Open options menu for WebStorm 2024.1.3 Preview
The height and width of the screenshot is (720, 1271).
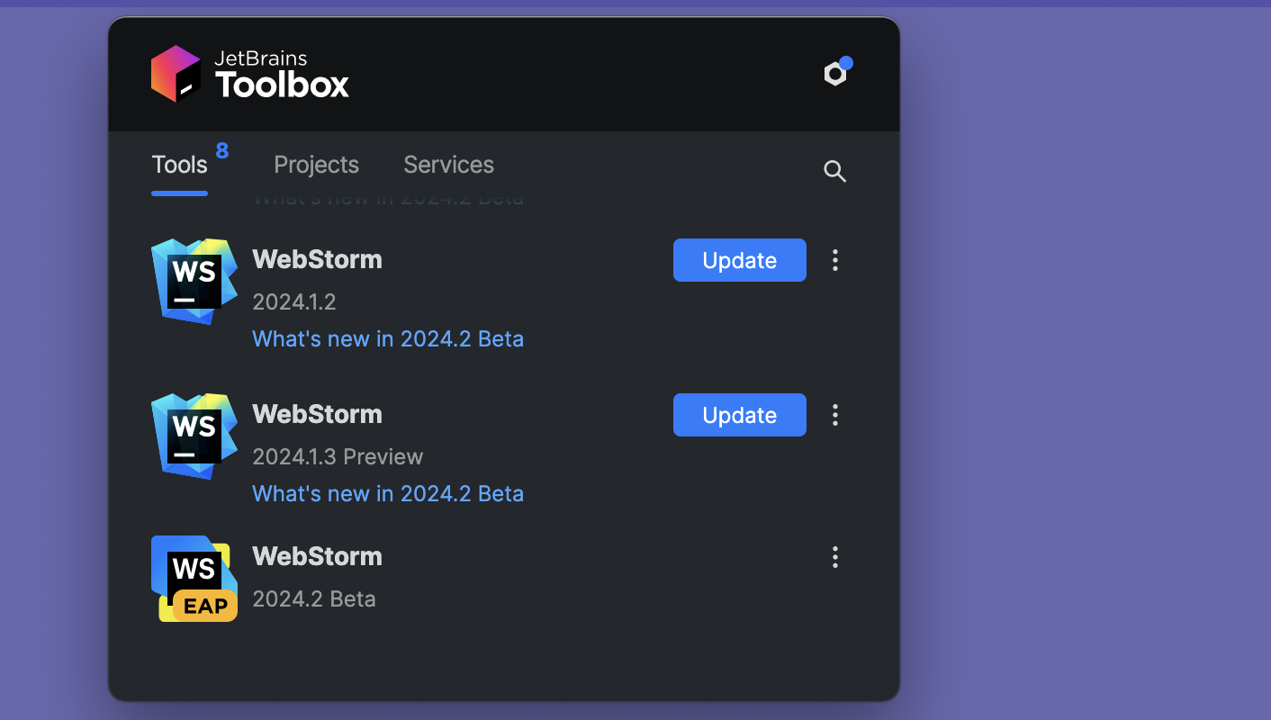pos(835,415)
